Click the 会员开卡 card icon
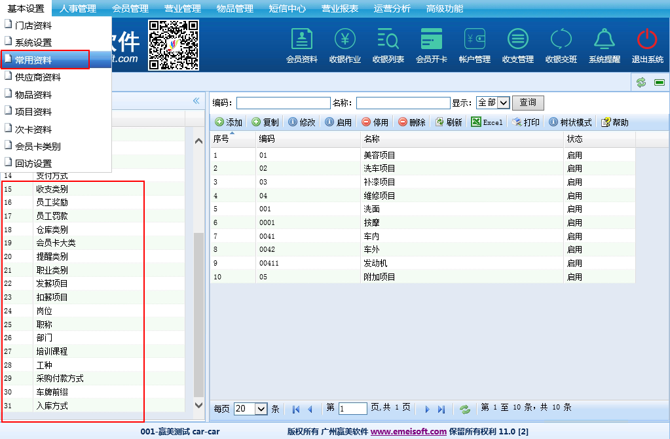 [x=432, y=41]
